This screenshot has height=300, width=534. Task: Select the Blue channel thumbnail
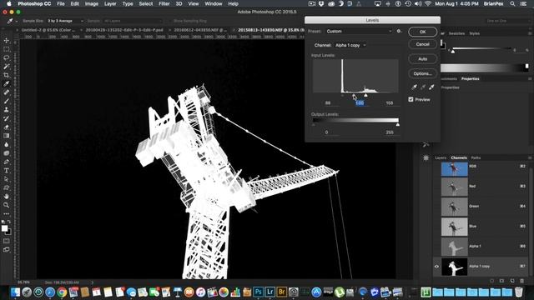[x=454, y=227]
